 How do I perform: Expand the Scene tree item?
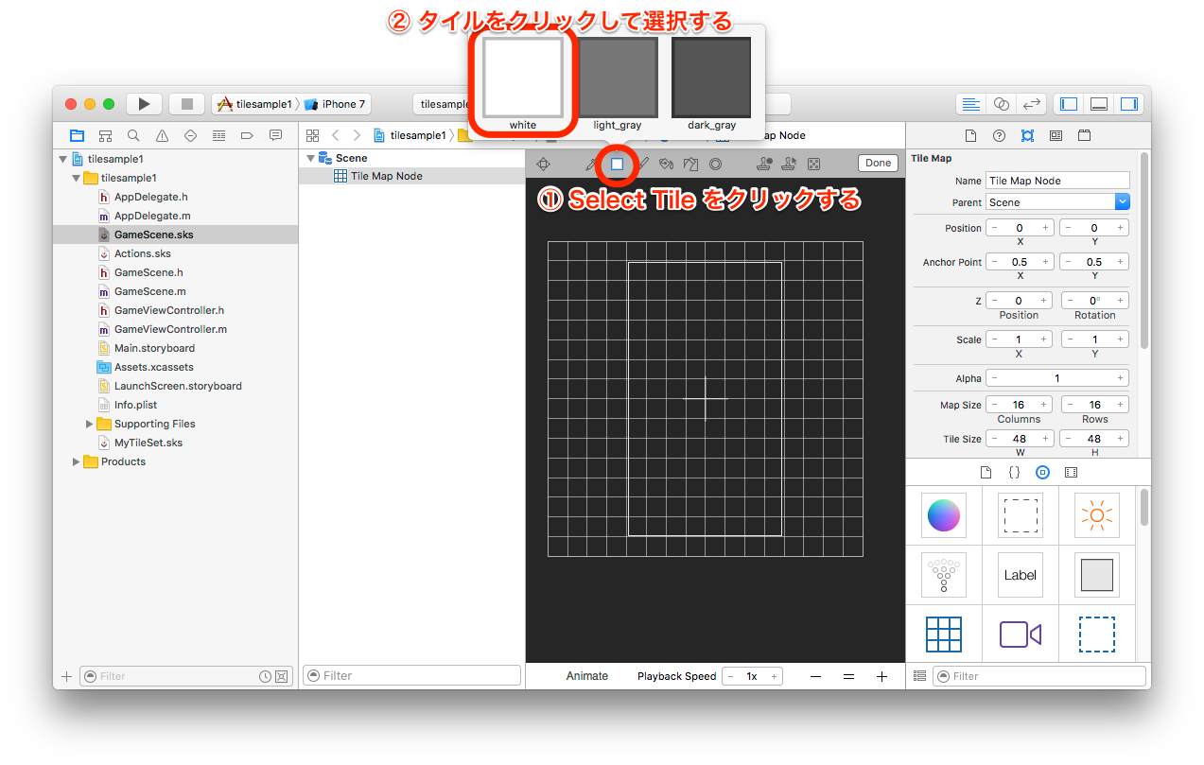pyautogui.click(x=310, y=158)
